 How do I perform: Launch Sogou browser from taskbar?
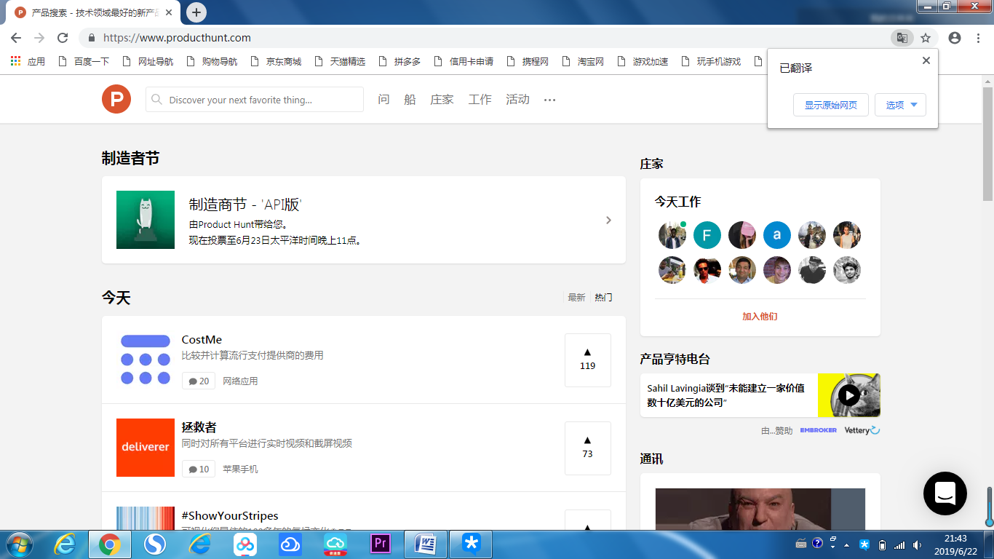[x=155, y=544]
